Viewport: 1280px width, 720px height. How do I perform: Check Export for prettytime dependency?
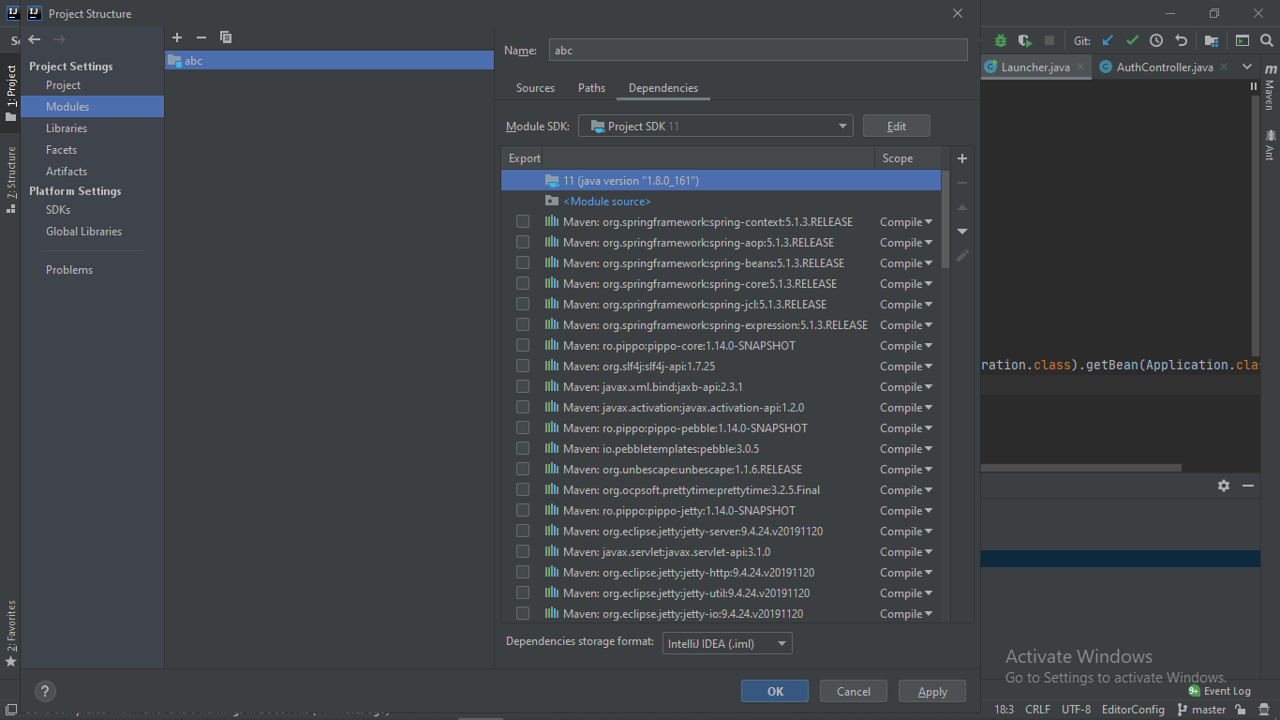(x=523, y=490)
